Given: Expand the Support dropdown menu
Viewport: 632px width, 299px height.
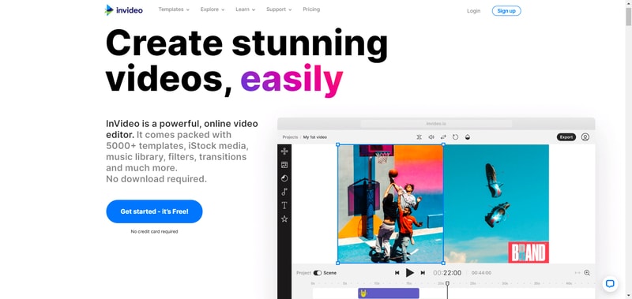Looking at the screenshot, I should point(279,9).
